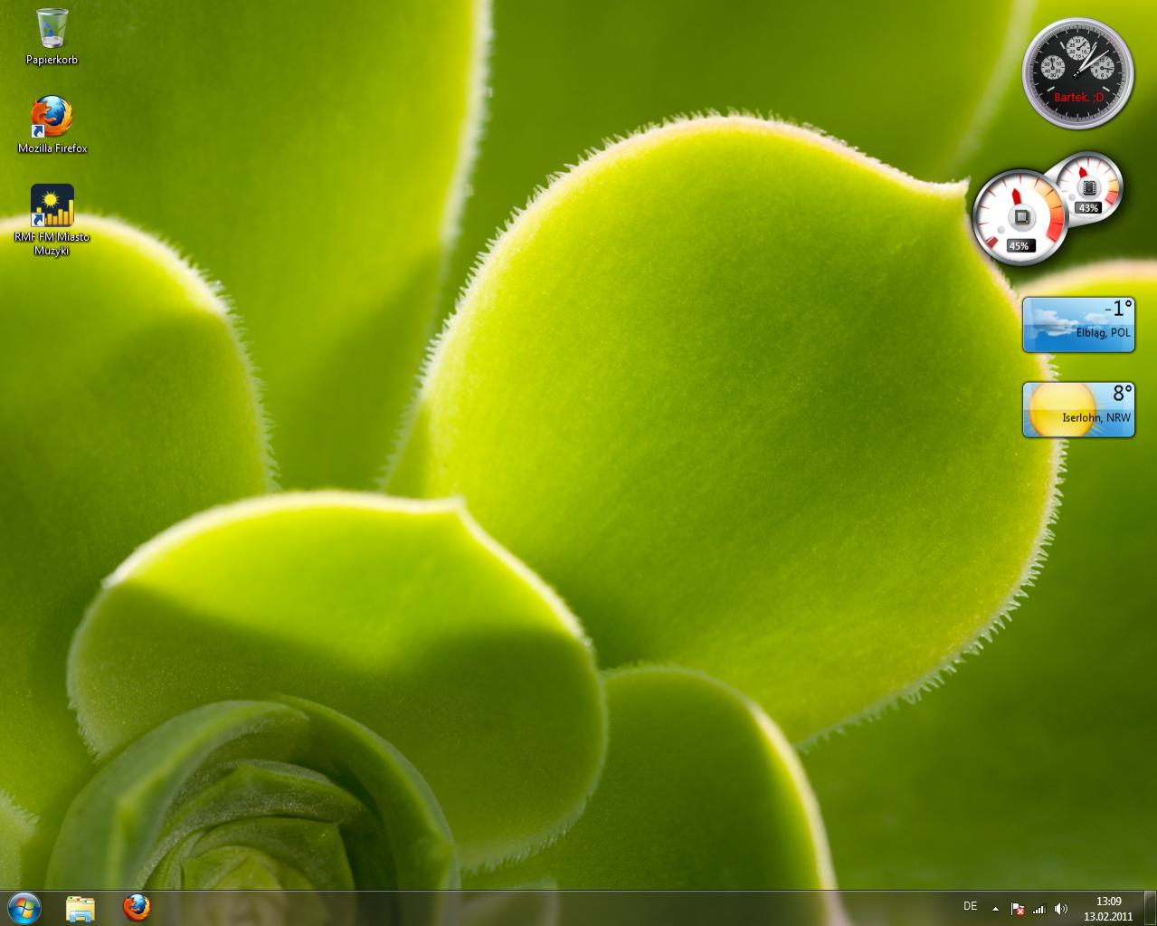Click the Bartek analog clock gadget
Screen dimensions: 1157x926
[x=1077, y=72]
